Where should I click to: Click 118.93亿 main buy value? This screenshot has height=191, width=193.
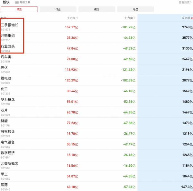(x=71, y=70)
